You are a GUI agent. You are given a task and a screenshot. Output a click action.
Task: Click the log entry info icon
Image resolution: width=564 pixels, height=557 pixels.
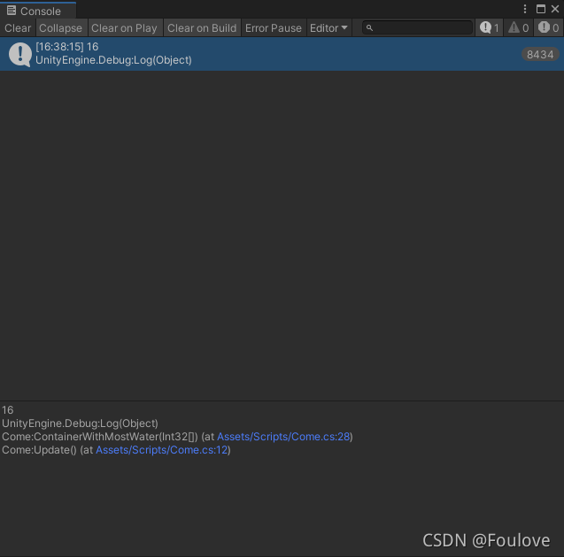click(20, 54)
